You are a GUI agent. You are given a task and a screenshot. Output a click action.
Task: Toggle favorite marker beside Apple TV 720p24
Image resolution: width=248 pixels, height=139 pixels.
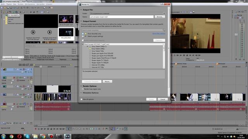click(90, 60)
